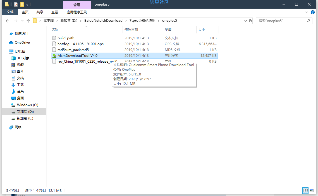Expand chevron after BaiduNetdiskDownload breadcrumb
The image size is (318, 196).
pyautogui.click(x=126, y=21)
